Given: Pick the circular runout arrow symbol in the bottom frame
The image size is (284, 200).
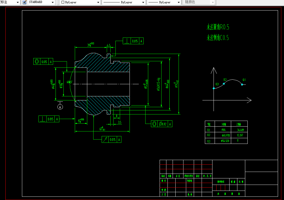Looking at the screenshot, I should click(105, 139).
